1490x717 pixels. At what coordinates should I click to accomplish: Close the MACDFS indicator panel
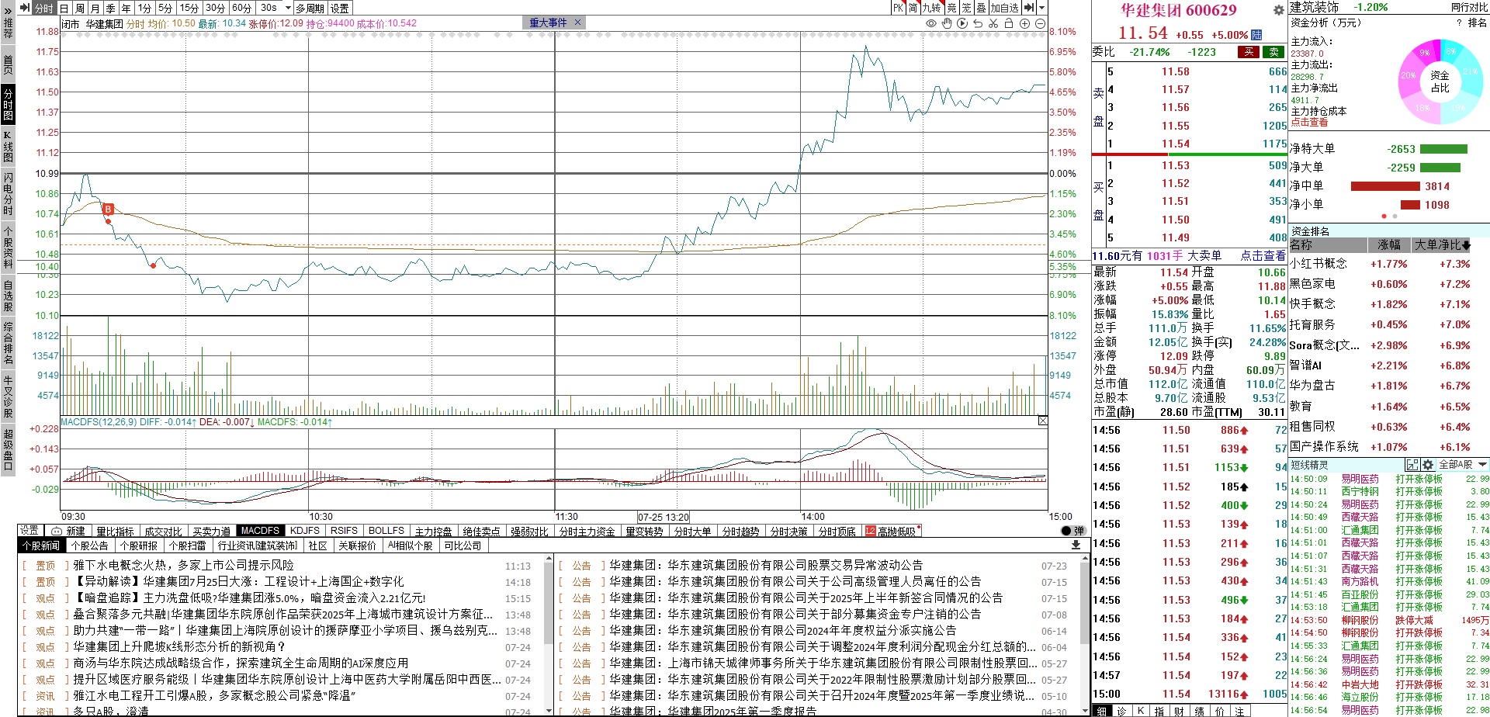(x=1042, y=421)
